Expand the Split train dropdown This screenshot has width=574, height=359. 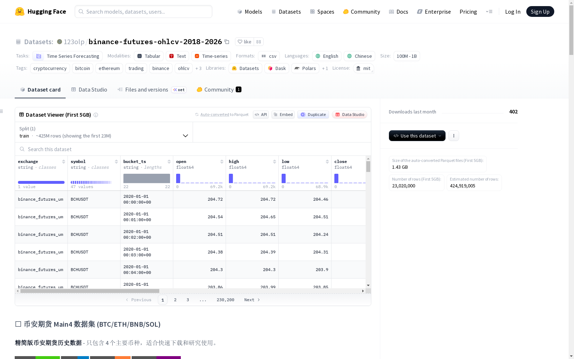click(104, 132)
